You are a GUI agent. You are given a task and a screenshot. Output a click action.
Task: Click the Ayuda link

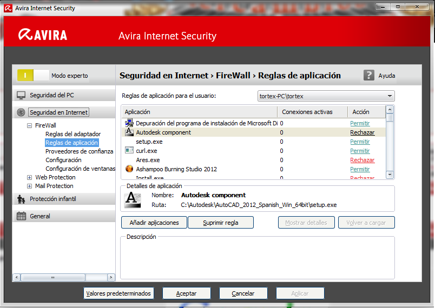coord(387,76)
